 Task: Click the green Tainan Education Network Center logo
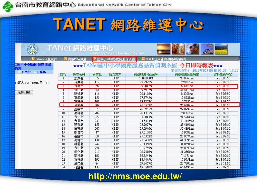click(x=8, y=7)
